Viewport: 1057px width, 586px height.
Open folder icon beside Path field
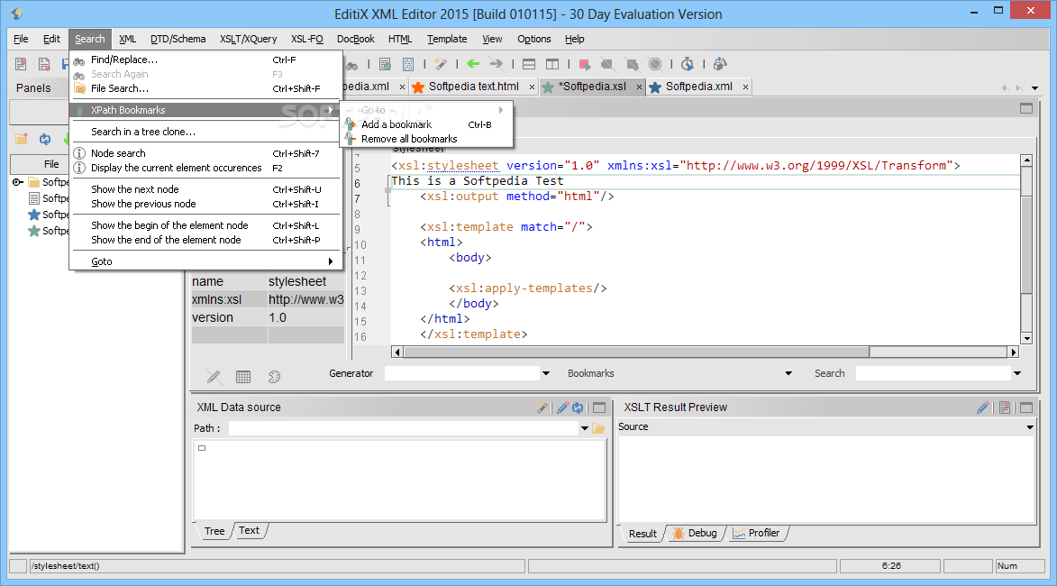tap(598, 428)
